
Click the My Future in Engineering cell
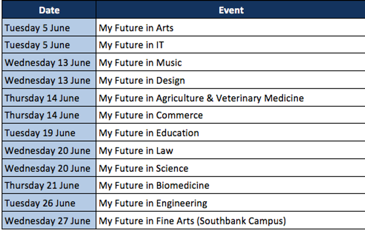[231, 203]
